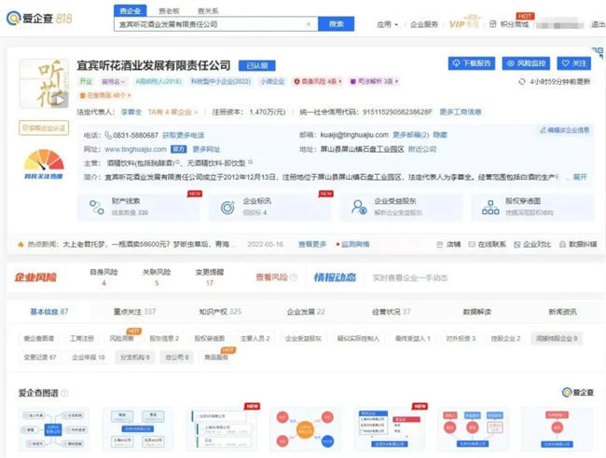Play the video on the 听花 logo
Image resolution: width=606 pixels, height=458 pixels.
(61, 100)
